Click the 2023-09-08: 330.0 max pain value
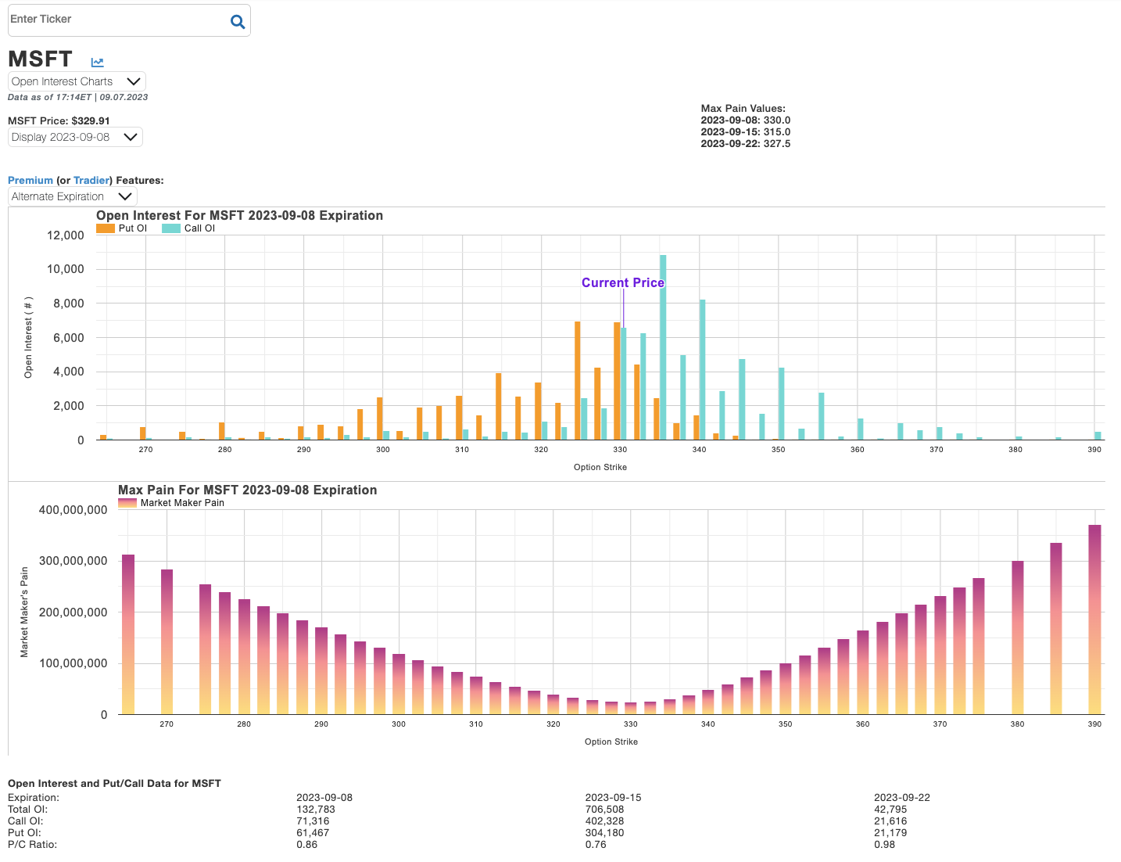 (x=746, y=120)
